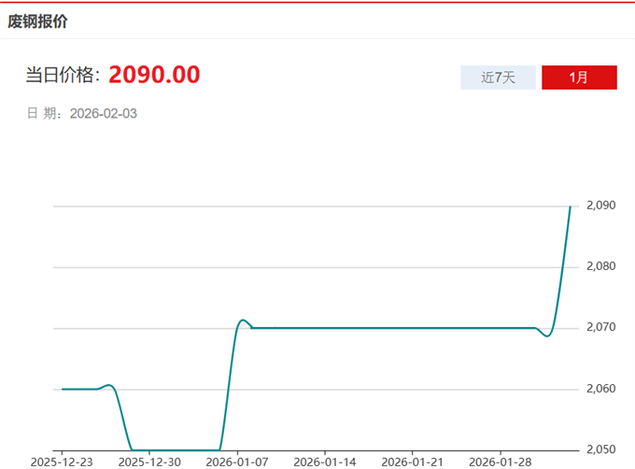Select the 2026-01-14 x-axis date label
This screenshot has width=635, height=469.
325,462
